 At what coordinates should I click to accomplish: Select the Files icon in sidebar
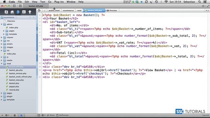point(18,12)
